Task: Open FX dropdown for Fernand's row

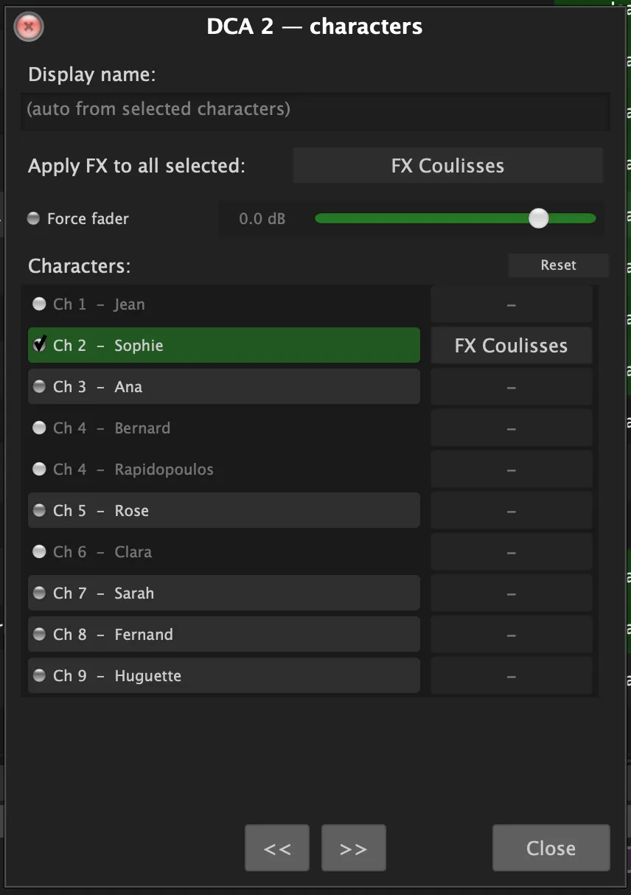Action: point(511,635)
